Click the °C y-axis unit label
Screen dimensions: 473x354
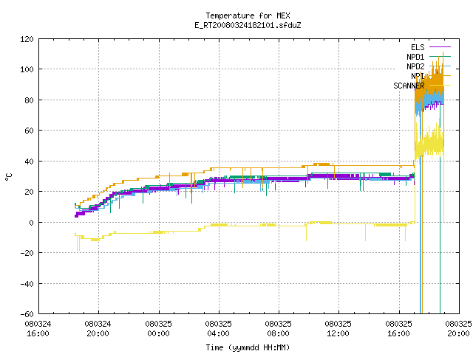coord(9,177)
